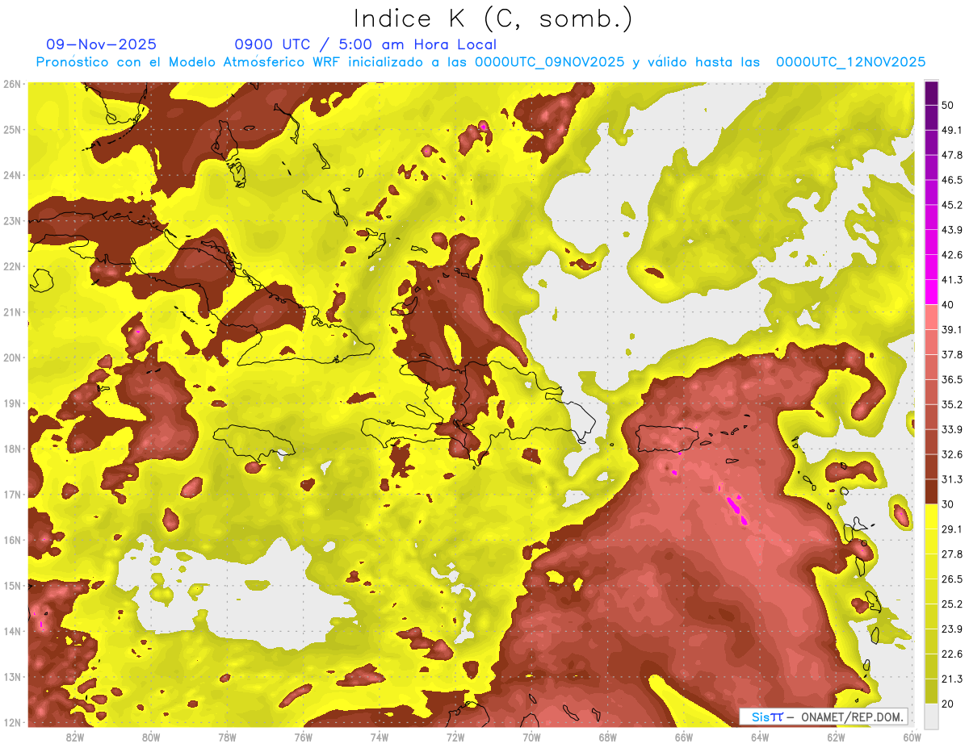Viewport: 969px width, 748px height.
Task: Select the 13N latitude label
Action: tap(11, 677)
